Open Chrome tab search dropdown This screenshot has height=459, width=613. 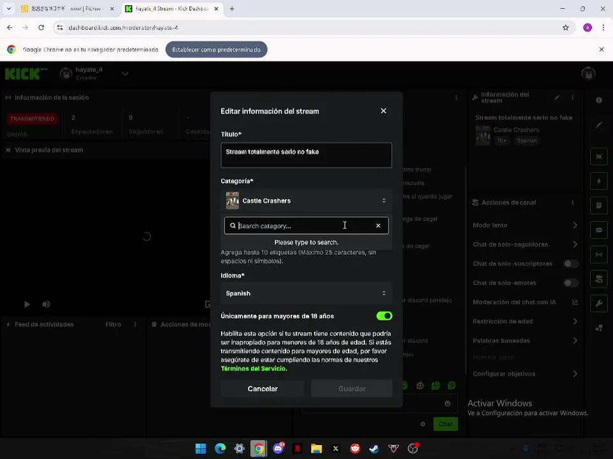[8, 8]
